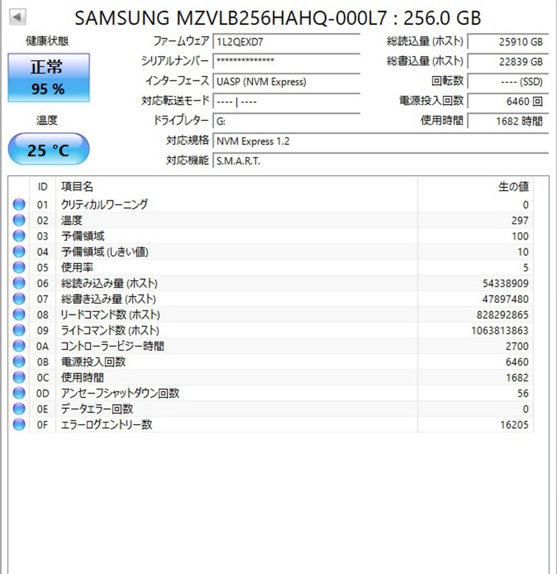This screenshot has height=574, width=557.
Task: Select the 総書き込み量 (ホスト) attribute name
Action: pyautogui.click(x=108, y=298)
